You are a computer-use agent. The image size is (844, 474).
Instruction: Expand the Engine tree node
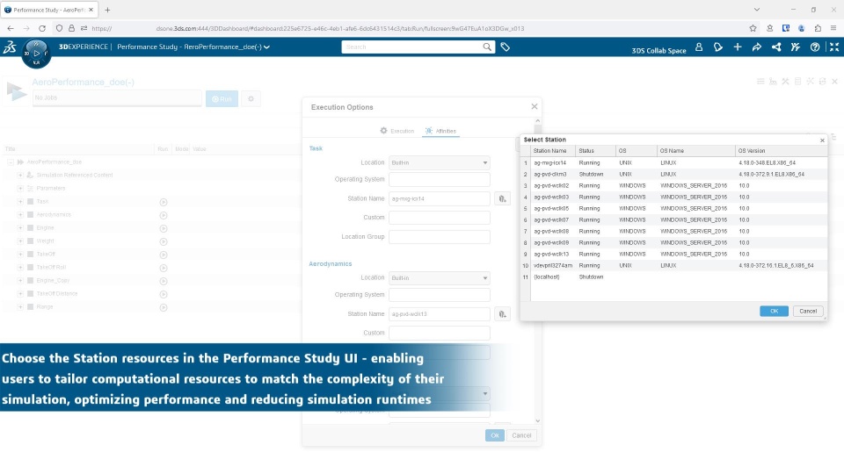tap(20, 228)
